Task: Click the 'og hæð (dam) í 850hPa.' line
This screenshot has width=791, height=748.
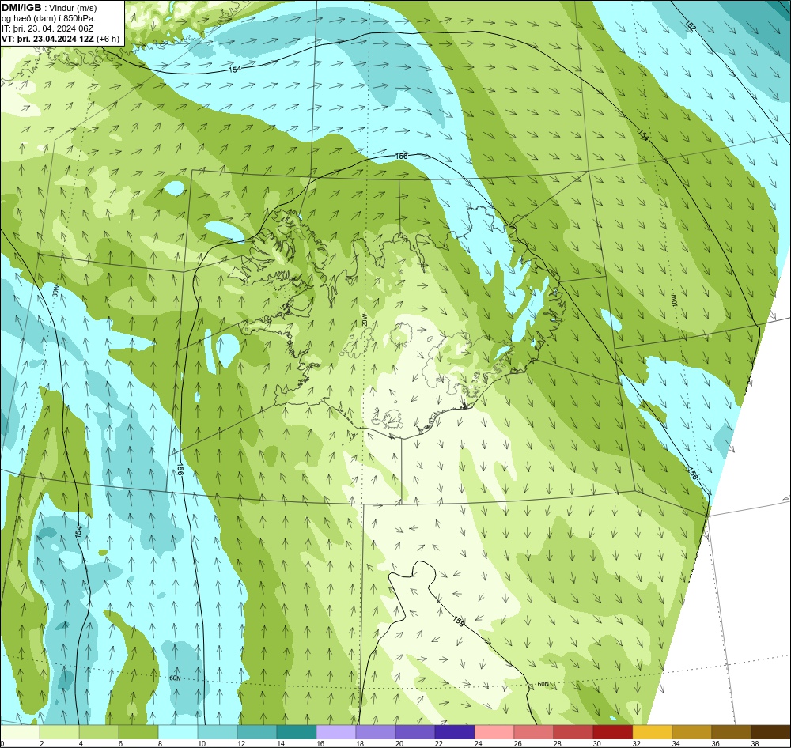Action: 48,18
